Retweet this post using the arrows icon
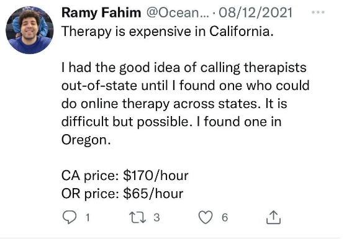The image size is (344, 239). (x=138, y=217)
